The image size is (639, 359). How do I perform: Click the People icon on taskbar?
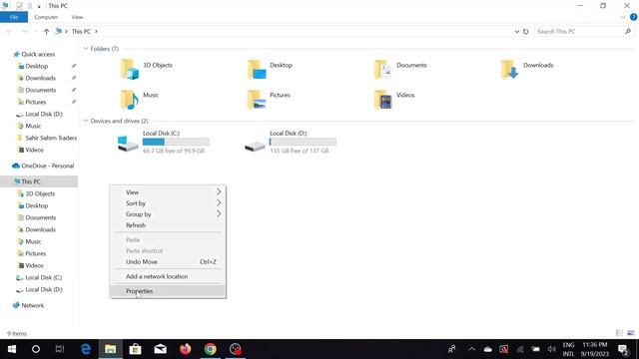(x=452, y=349)
